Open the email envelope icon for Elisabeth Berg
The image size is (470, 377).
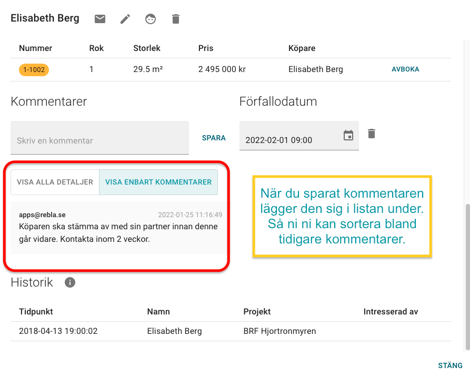tap(99, 19)
